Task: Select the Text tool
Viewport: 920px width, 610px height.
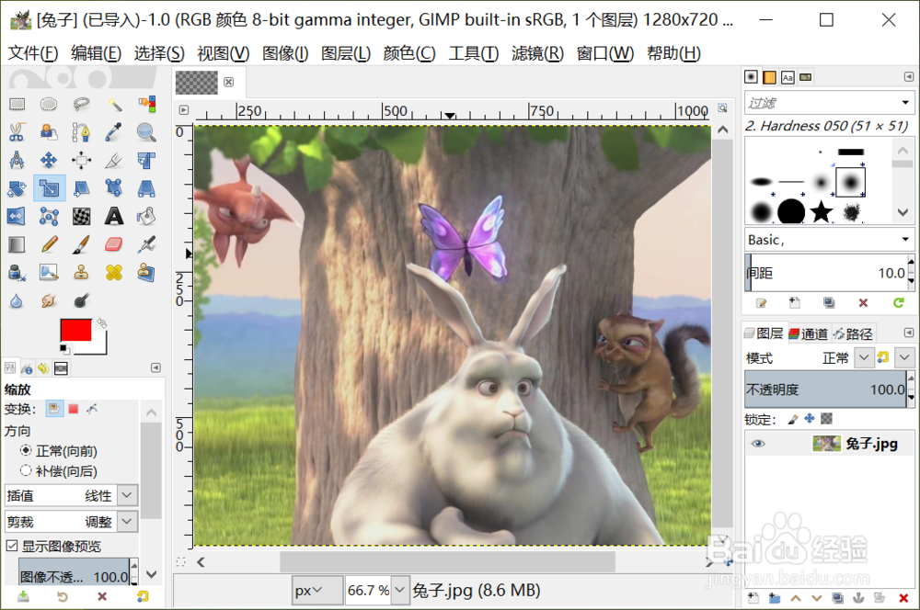Action: tap(114, 216)
